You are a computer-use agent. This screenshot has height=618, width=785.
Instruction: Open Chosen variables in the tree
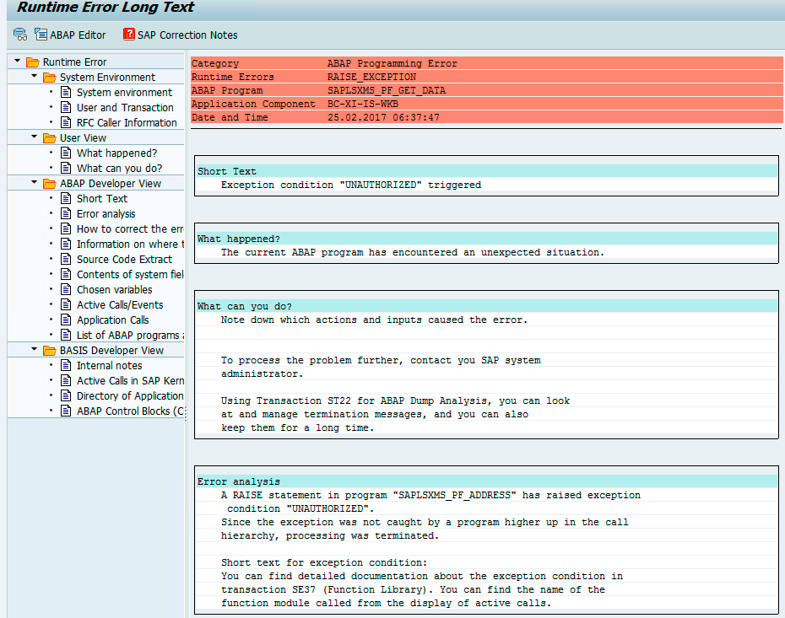tap(114, 289)
